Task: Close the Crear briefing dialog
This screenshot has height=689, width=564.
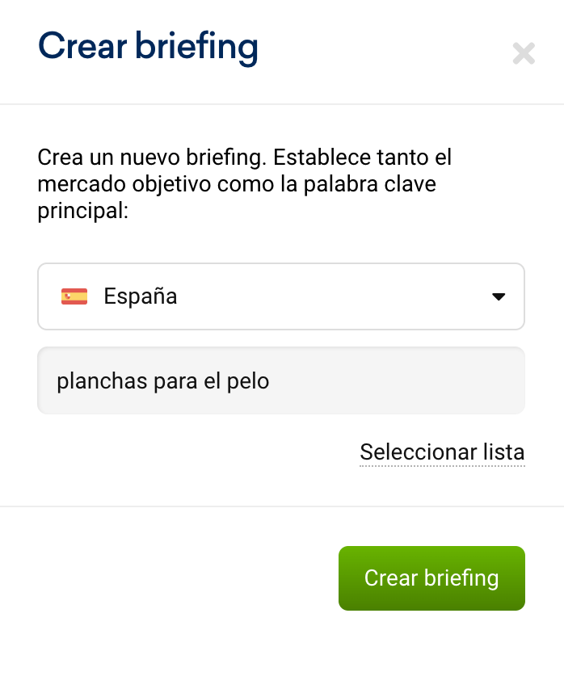Action: click(x=524, y=54)
